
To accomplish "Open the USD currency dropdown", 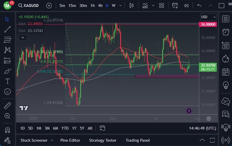I will 208,17.
